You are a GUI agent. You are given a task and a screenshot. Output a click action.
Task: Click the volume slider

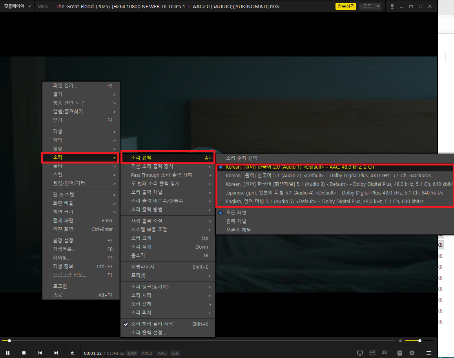419,341
